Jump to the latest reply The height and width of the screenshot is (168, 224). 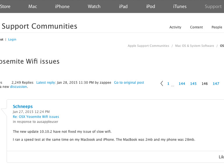(x=46, y=83)
